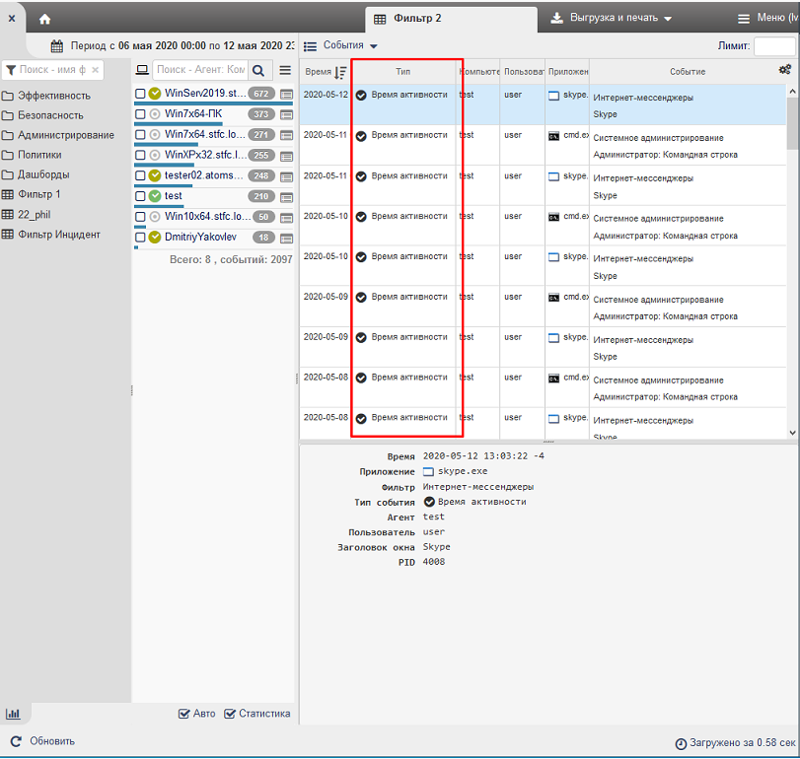Open the column settings gears icon
The height and width of the screenshot is (759, 800).
(784, 70)
